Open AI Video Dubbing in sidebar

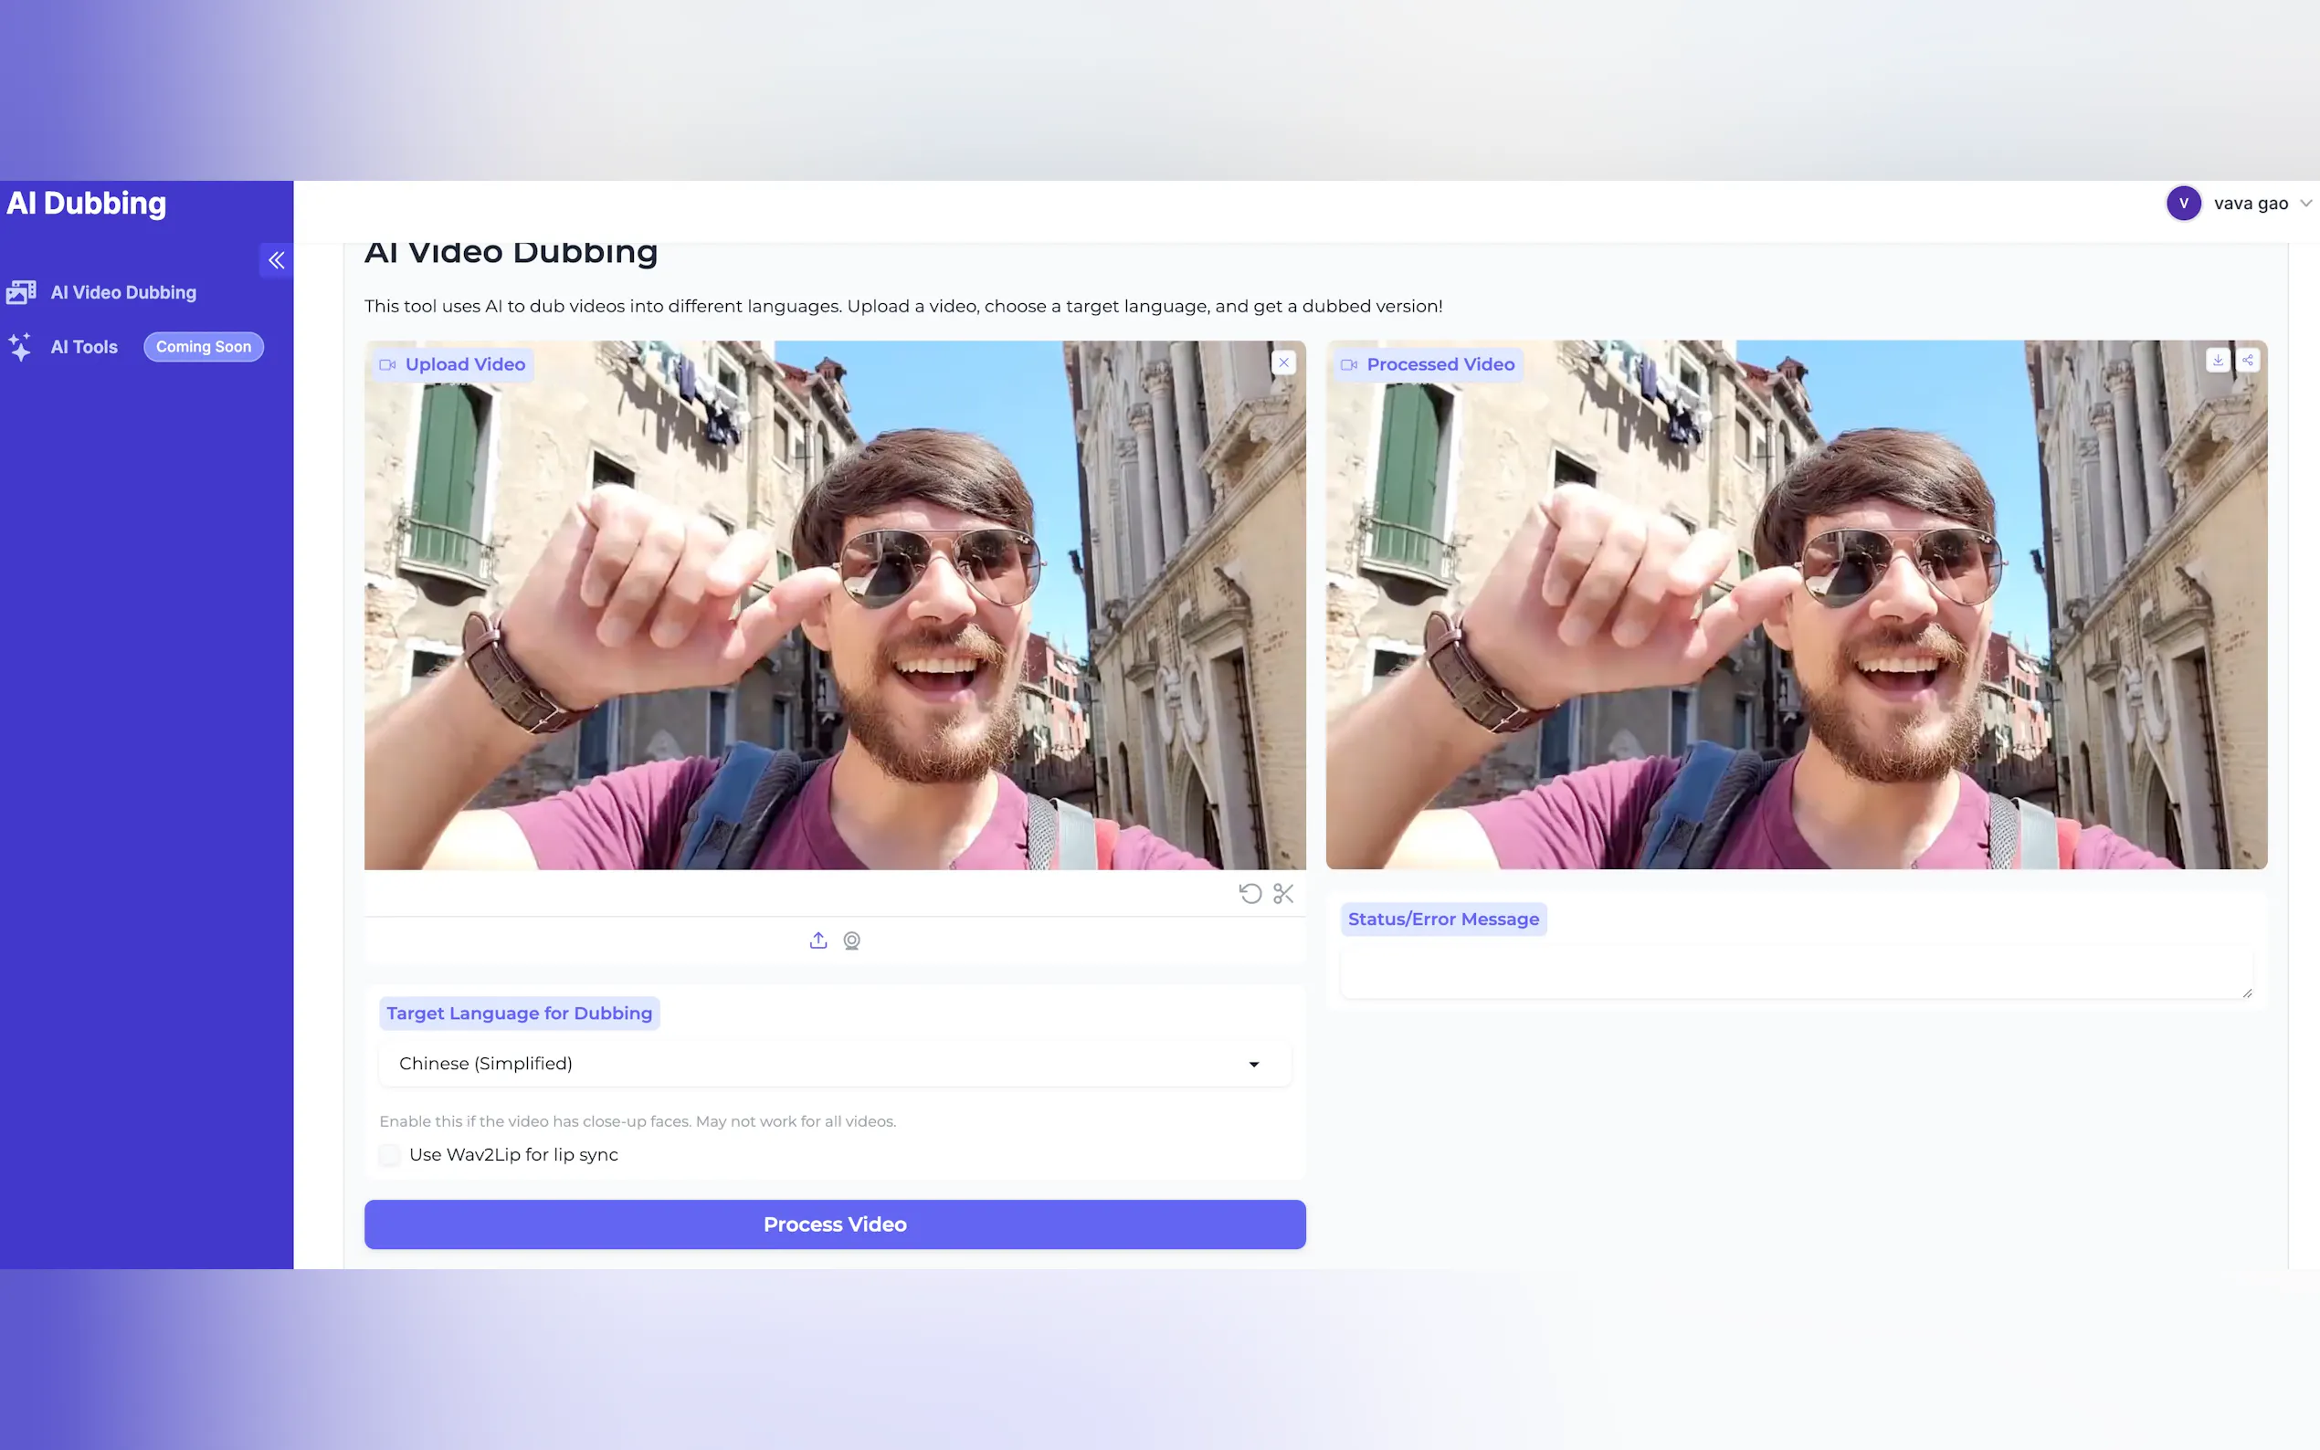click(x=122, y=292)
